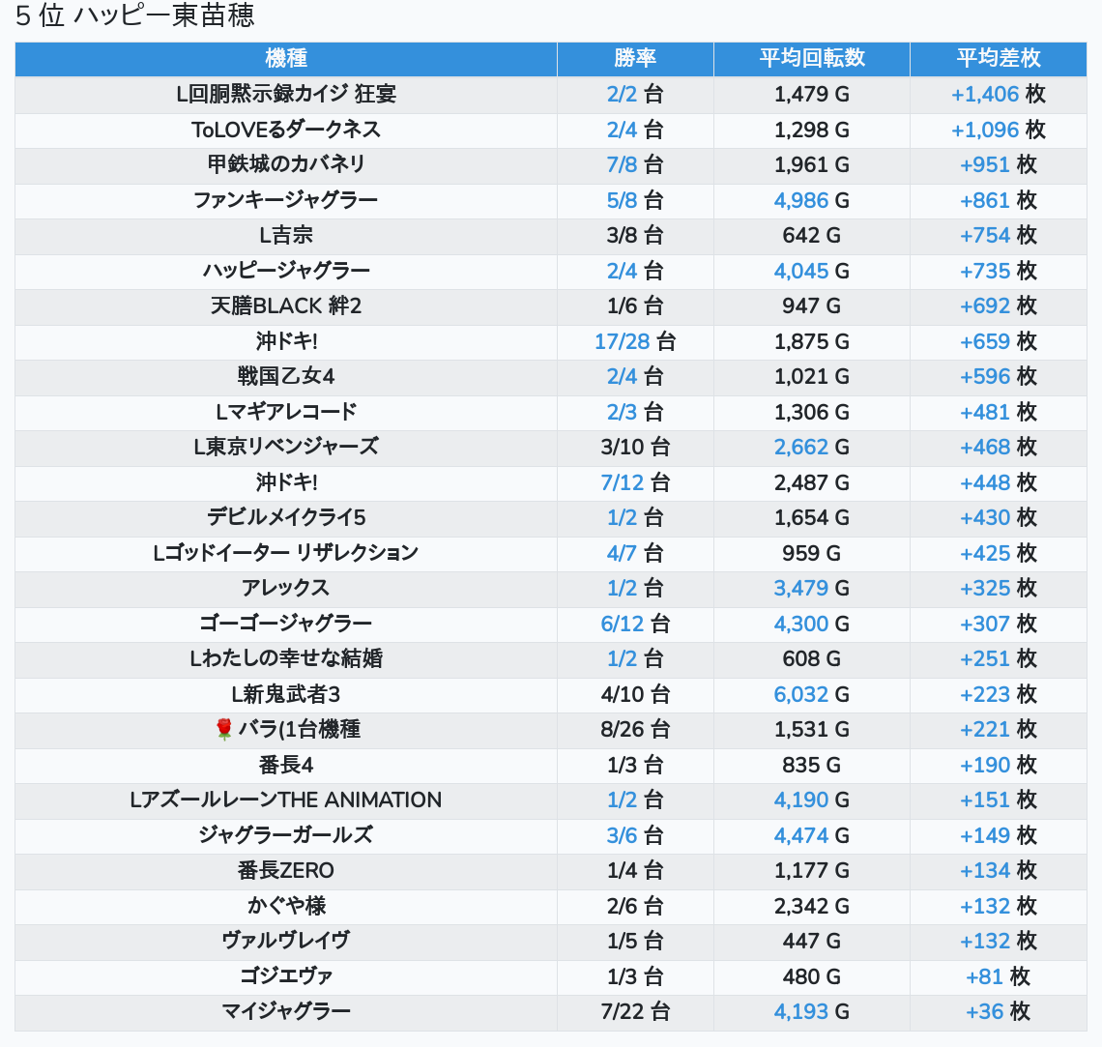Open the 2/2 台 win rate link
1102x1047 pixels.
tap(623, 94)
